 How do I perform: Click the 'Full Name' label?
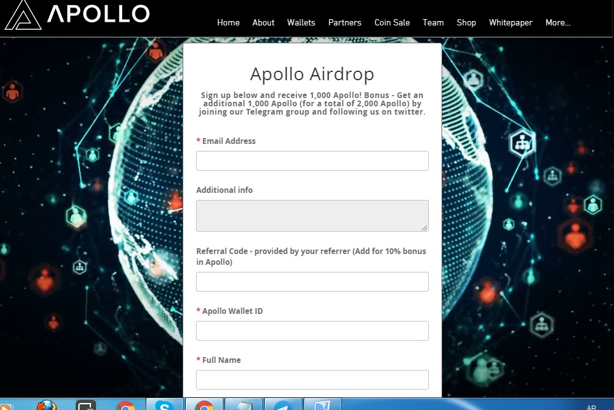coord(221,360)
